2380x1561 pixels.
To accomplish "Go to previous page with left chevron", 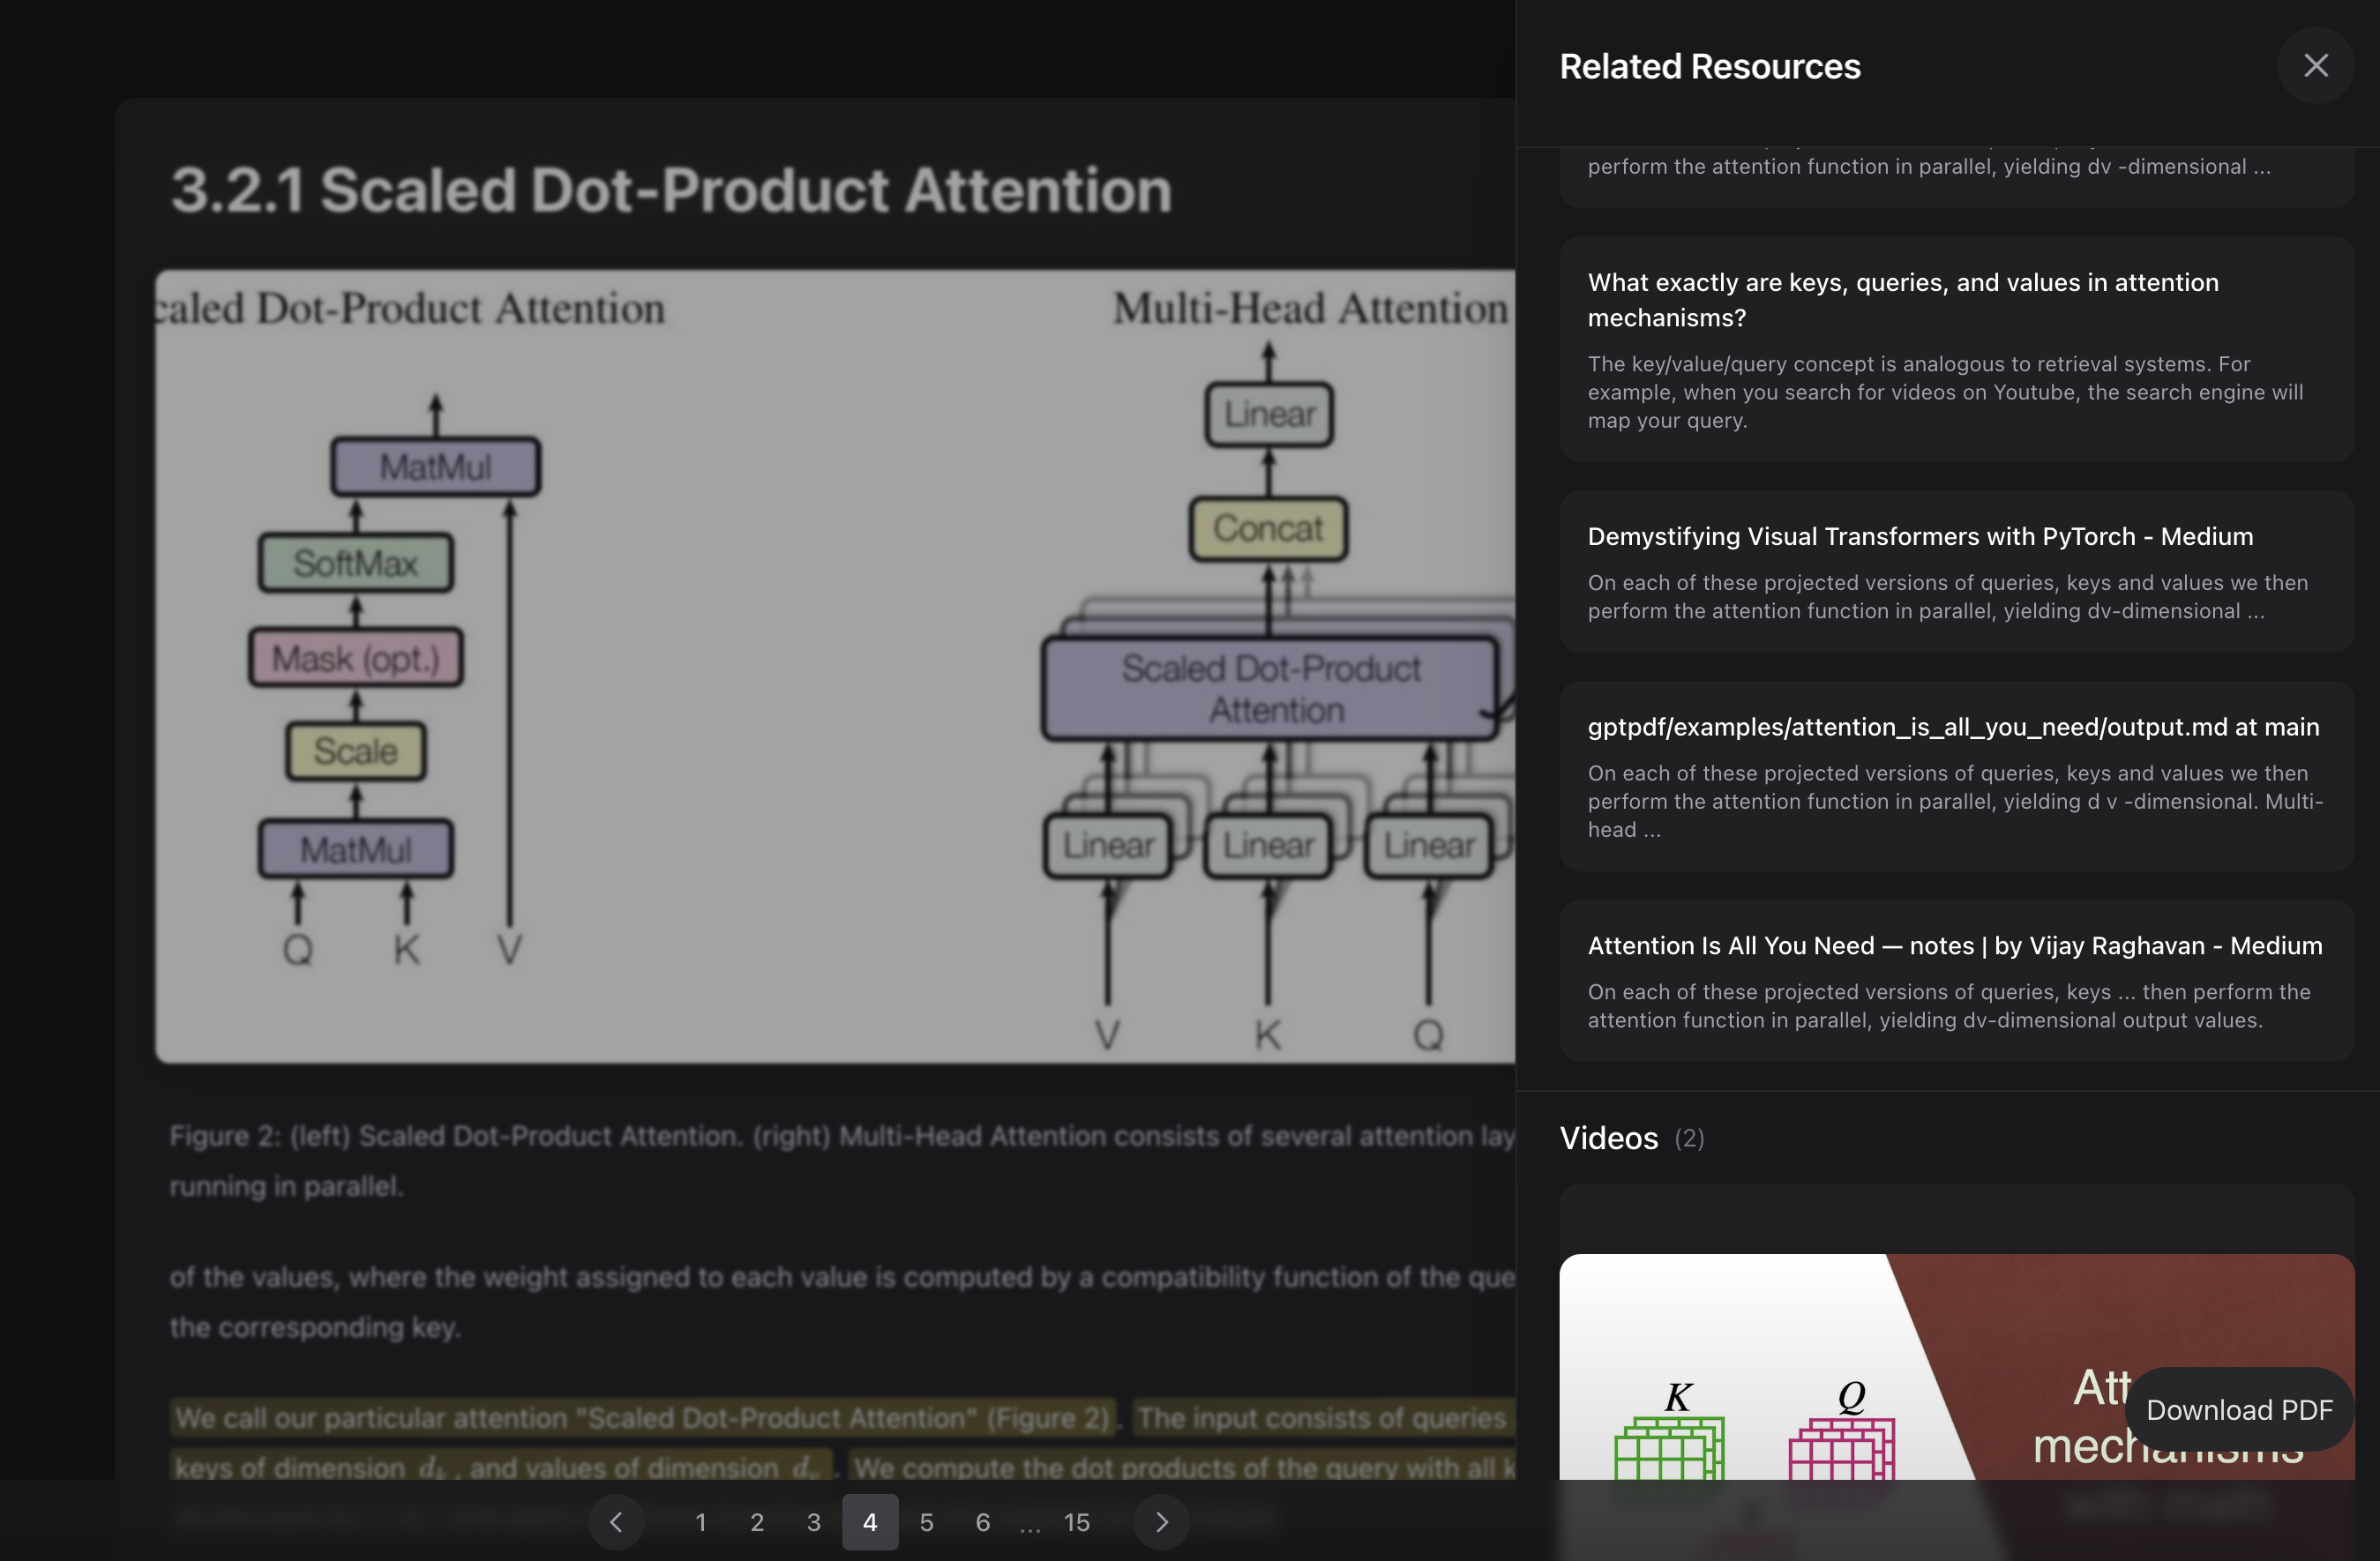I will tap(616, 1522).
